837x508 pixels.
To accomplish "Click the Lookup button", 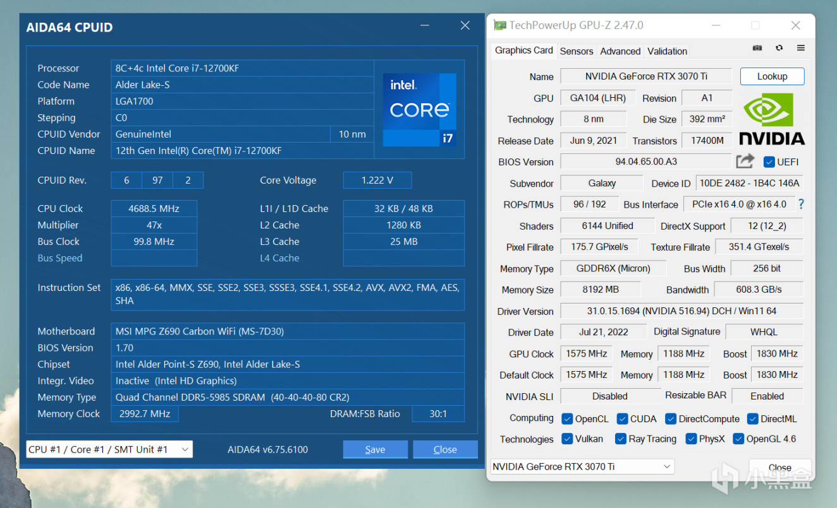I will (772, 76).
